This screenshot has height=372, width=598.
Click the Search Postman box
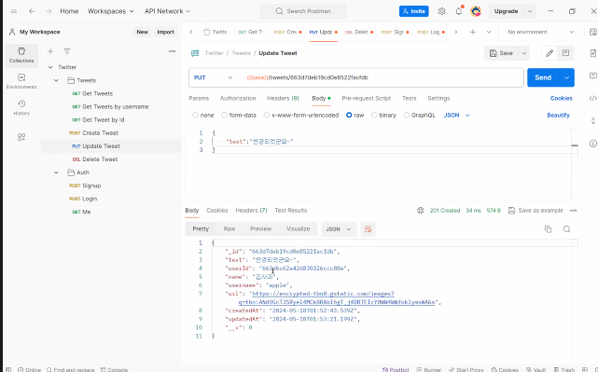coord(303,11)
